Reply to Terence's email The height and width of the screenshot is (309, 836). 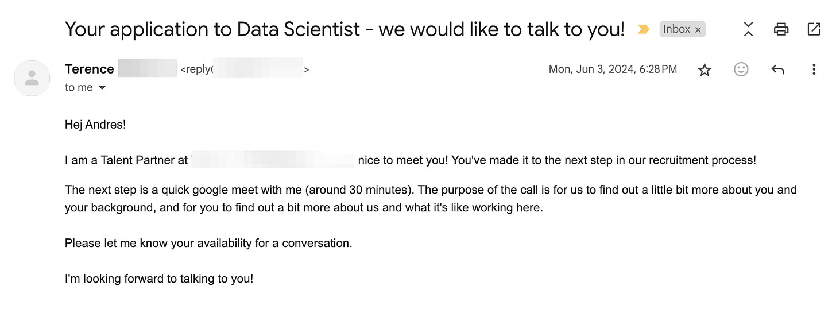coord(777,69)
